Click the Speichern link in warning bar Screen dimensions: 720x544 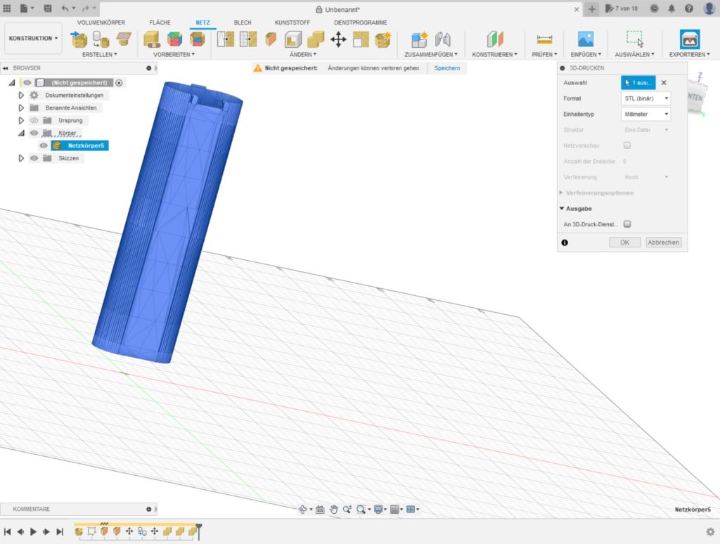pyautogui.click(x=446, y=68)
